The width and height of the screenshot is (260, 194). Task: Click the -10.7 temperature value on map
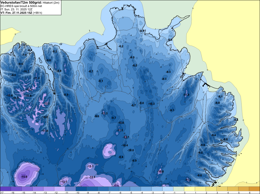tap(26, 71)
